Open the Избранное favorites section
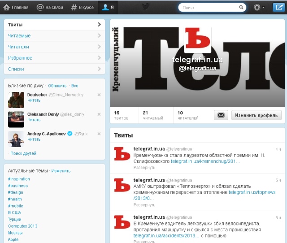The image size is (287, 243). pos(54,58)
